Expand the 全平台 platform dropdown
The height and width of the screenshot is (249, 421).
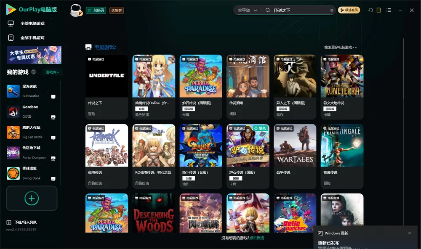tap(247, 10)
